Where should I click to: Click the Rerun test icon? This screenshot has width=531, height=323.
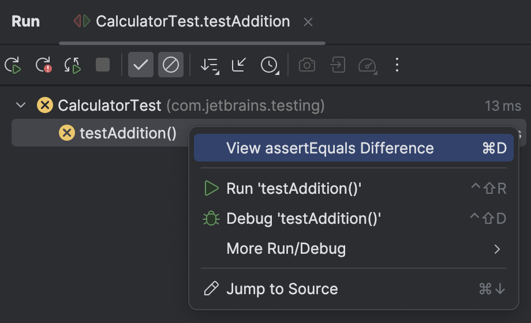tap(13, 65)
